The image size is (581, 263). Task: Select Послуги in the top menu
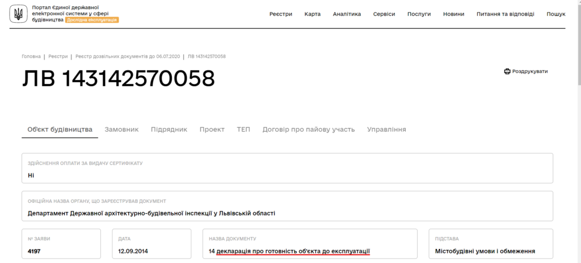click(x=419, y=14)
